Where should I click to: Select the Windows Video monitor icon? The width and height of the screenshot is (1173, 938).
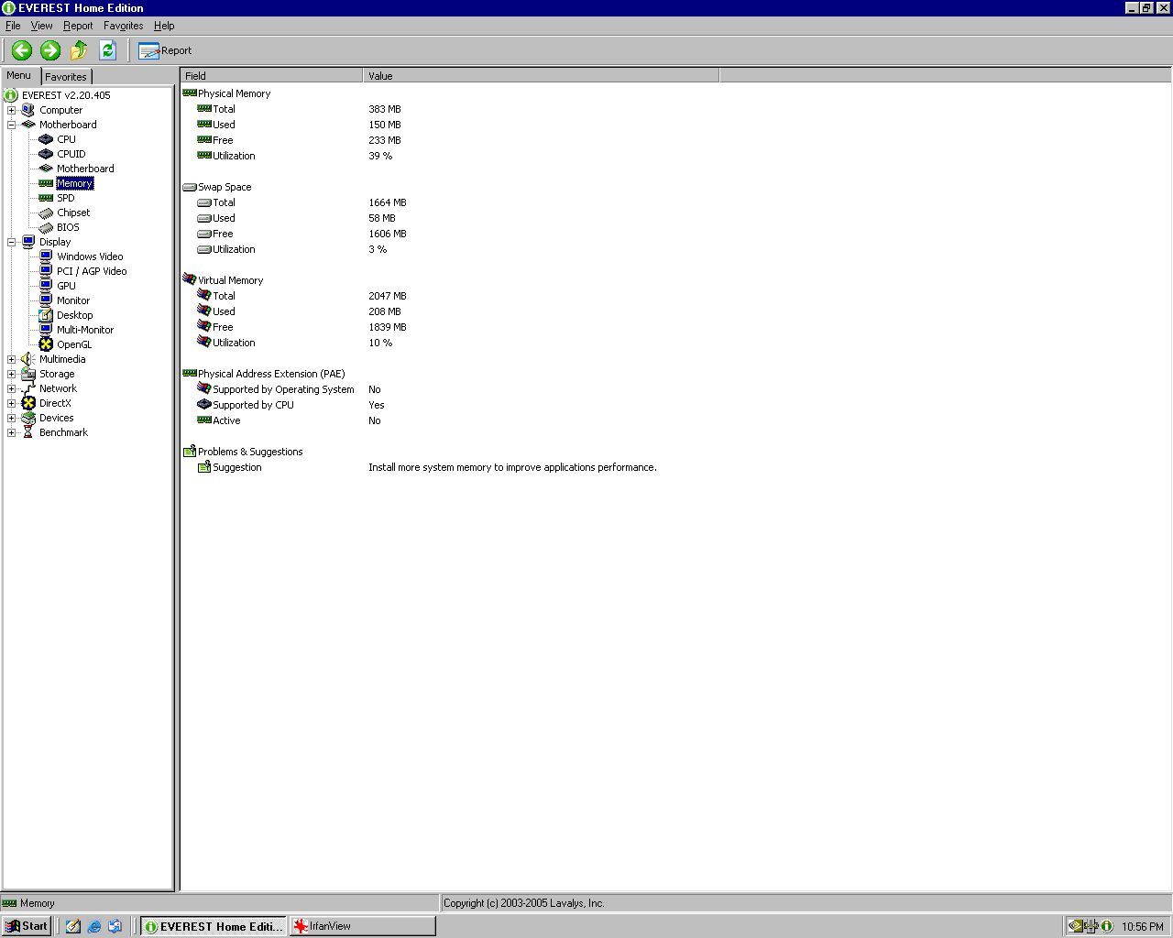tap(46, 256)
